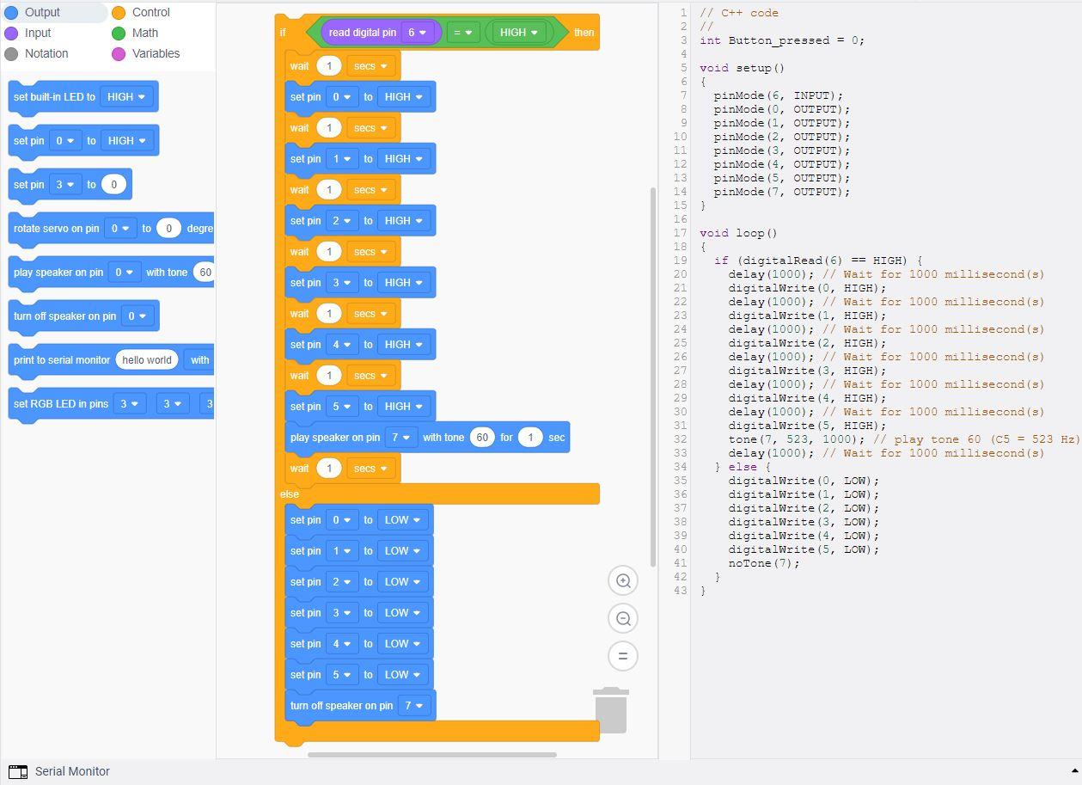This screenshot has width=1082, height=785.
Task: Open the pin dropdown on read digital pin block
Action: (417, 31)
